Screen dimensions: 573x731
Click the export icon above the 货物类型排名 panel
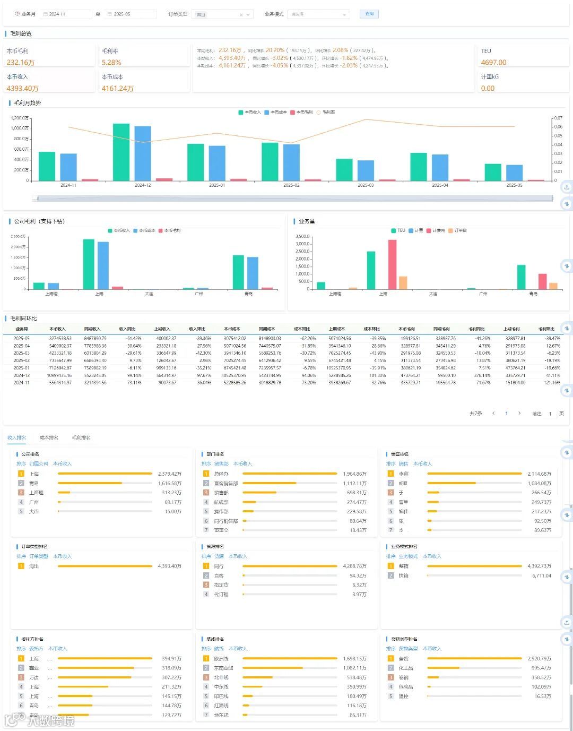tap(567, 622)
